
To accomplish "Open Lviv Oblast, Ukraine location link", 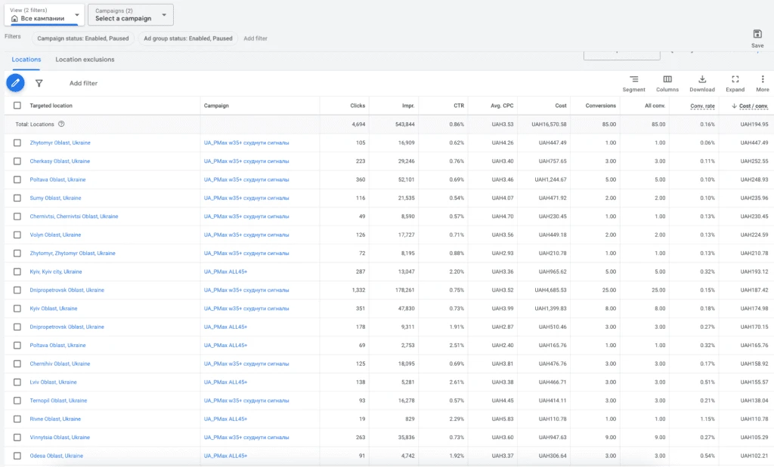I will tap(54, 383).
